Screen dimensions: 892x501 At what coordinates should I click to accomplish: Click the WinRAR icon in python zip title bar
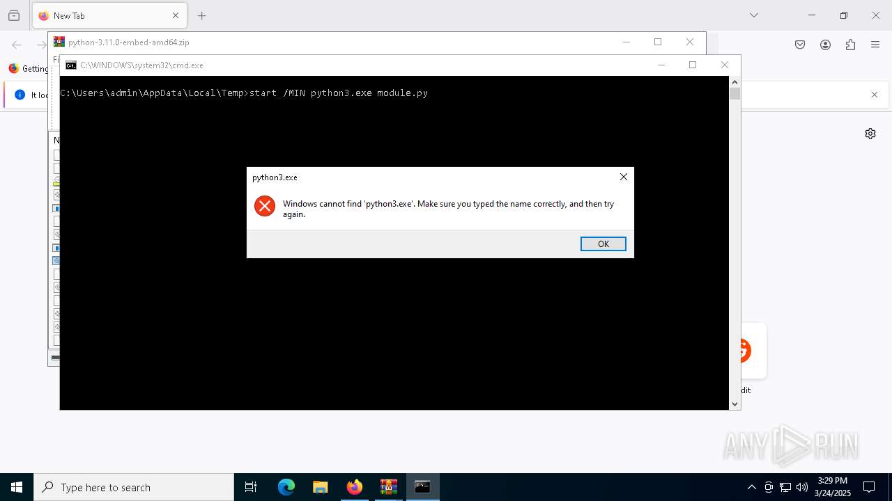tap(59, 42)
